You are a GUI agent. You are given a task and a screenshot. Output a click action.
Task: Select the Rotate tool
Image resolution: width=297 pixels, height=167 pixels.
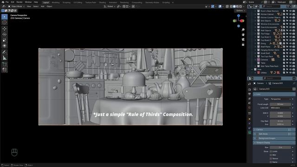(x=5, y=34)
